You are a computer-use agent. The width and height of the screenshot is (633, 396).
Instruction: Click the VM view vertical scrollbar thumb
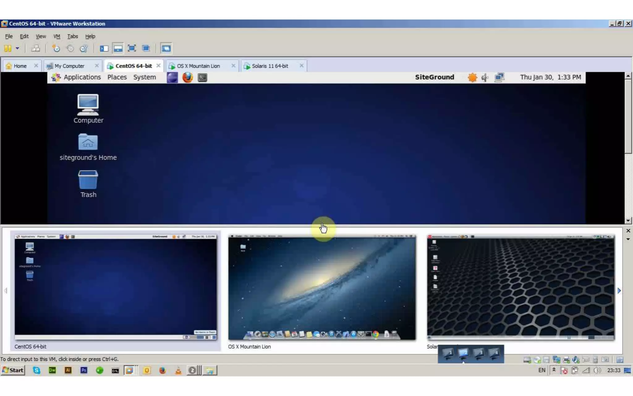tap(628, 116)
